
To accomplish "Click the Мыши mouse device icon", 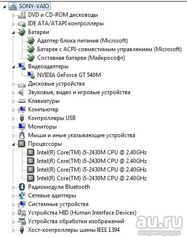I will 22,135.
